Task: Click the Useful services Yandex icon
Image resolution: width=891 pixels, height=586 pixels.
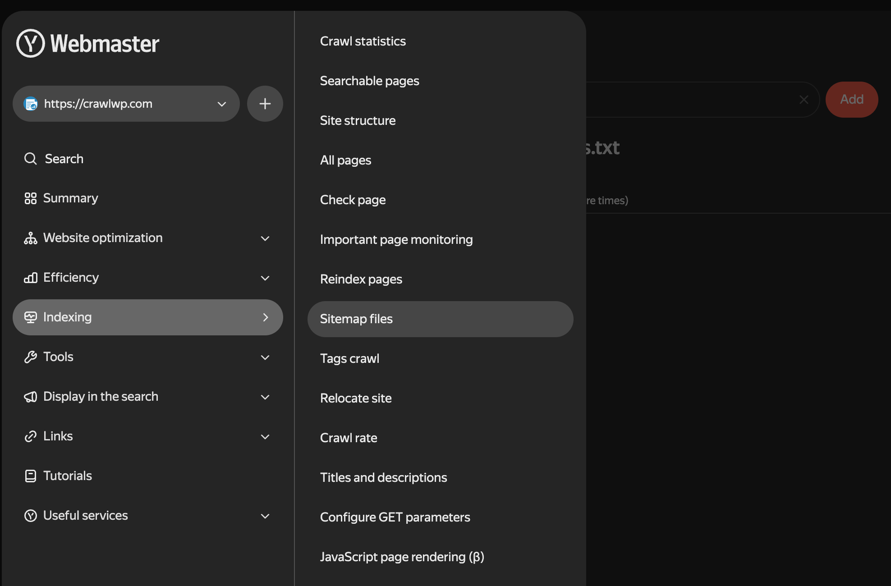Action: coord(30,516)
